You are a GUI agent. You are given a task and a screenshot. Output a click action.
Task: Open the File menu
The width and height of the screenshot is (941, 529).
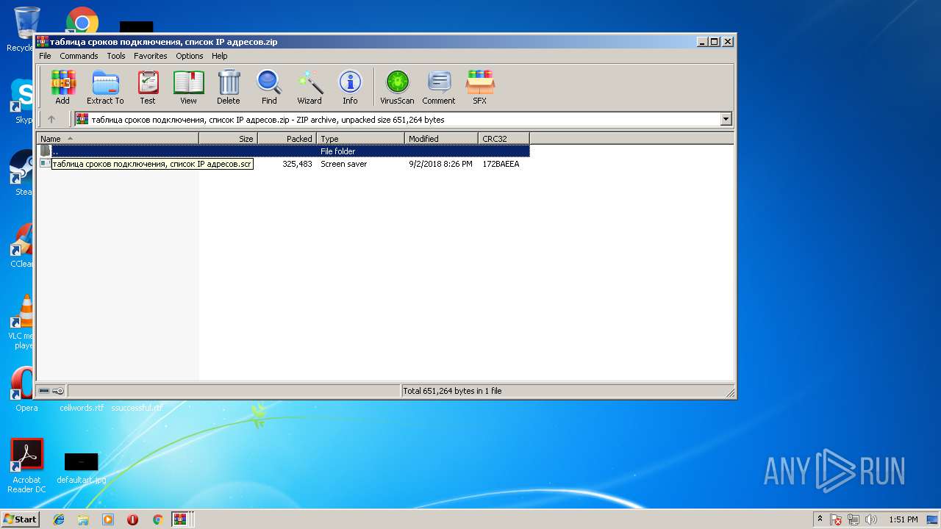[45, 56]
